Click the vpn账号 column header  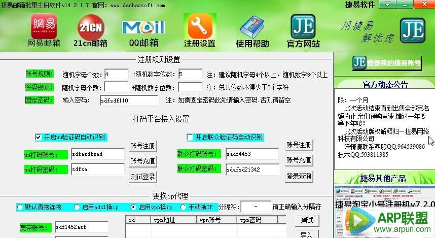pos(217,220)
